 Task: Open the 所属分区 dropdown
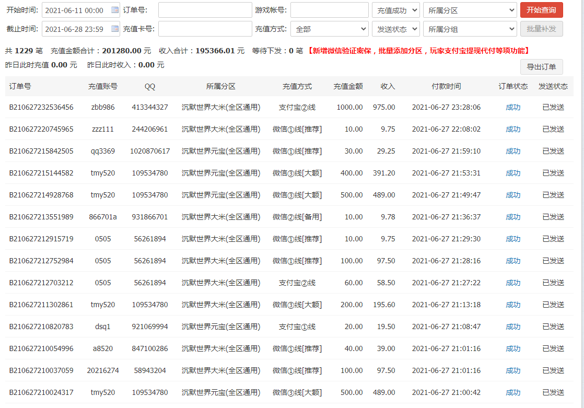point(470,10)
